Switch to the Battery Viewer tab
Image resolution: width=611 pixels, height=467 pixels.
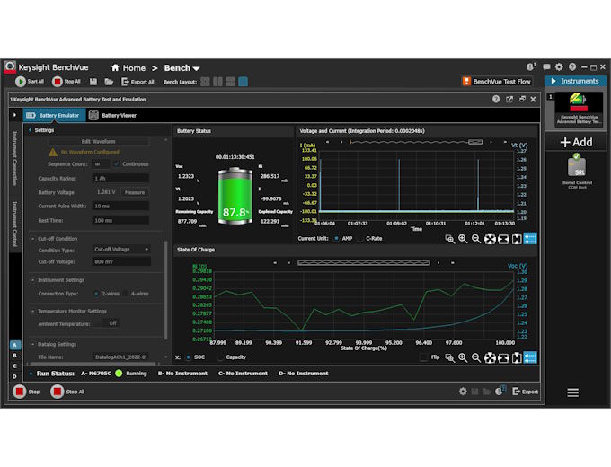click(x=113, y=115)
